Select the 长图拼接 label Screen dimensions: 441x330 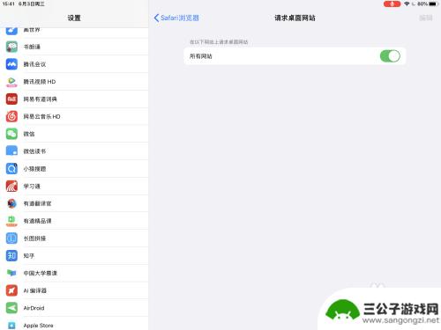pyautogui.click(x=34, y=238)
